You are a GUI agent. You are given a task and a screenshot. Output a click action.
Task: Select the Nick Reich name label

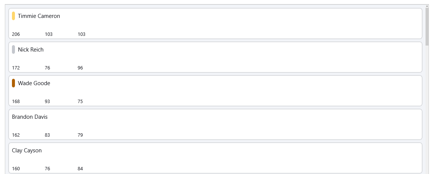tap(31, 50)
